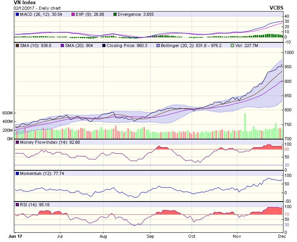This screenshot has width=297, height=242.
Task: Click the tallest volume bar in November
Action: coord(245,126)
